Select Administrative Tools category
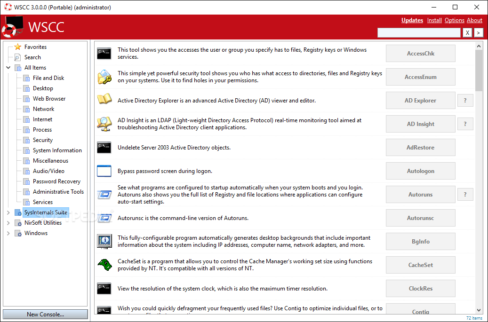This screenshot has height=322, width=488. click(58, 192)
